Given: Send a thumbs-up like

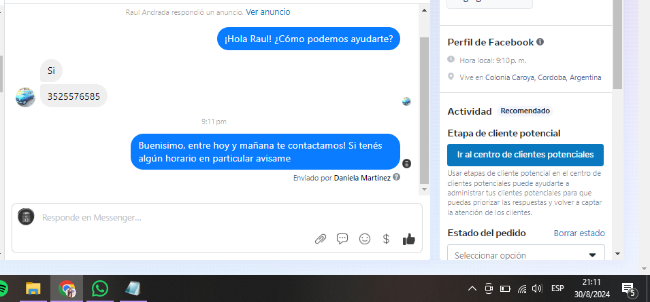Looking at the screenshot, I should (408, 239).
